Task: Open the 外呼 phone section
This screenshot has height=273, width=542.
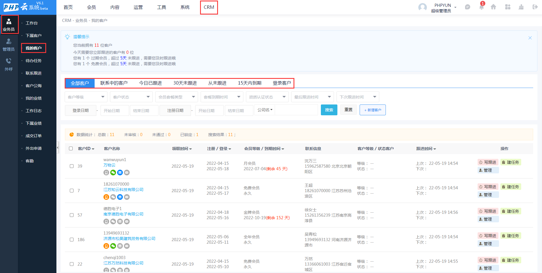Action: coord(9,65)
